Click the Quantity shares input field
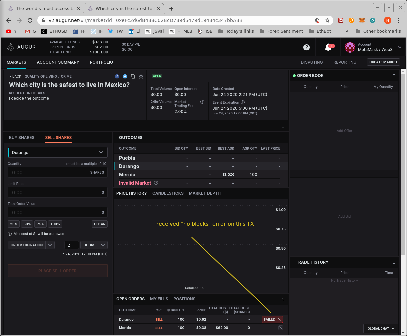 (x=57, y=172)
